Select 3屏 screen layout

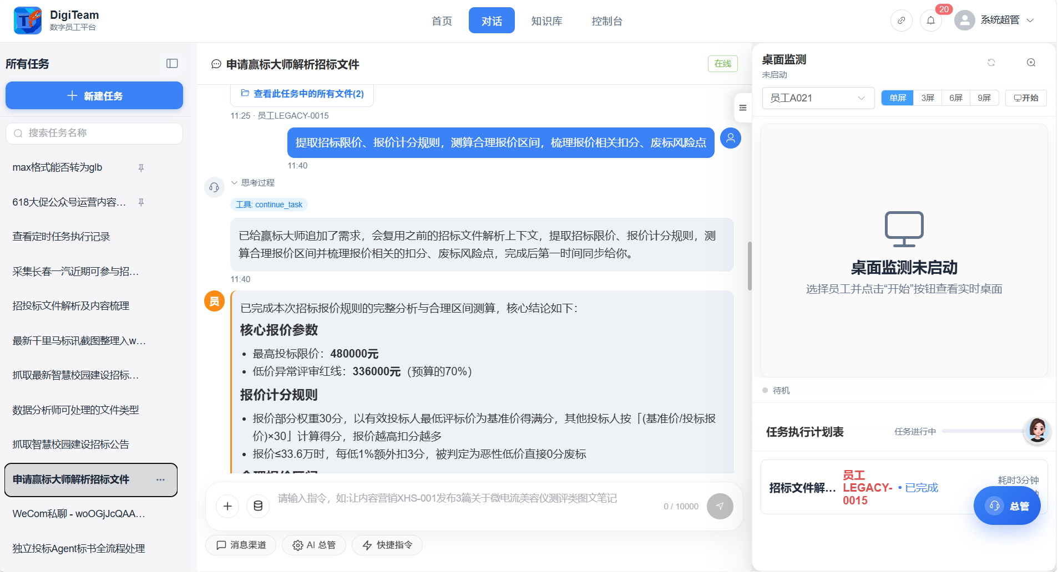pyautogui.click(x=928, y=98)
